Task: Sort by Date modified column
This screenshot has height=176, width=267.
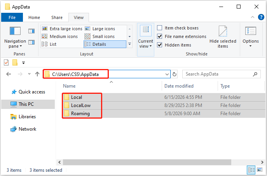Action: [x=179, y=86]
